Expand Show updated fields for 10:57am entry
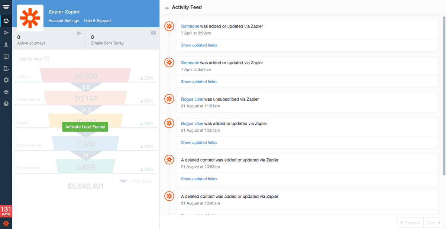The width and height of the screenshot is (446, 229). (199, 142)
